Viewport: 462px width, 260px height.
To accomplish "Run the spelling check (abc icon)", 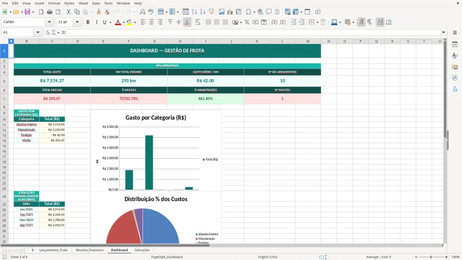I will click(151, 12).
